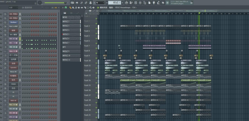Click the add track plus button in playlist
The width and height of the screenshot is (249, 121).
tap(86, 13)
